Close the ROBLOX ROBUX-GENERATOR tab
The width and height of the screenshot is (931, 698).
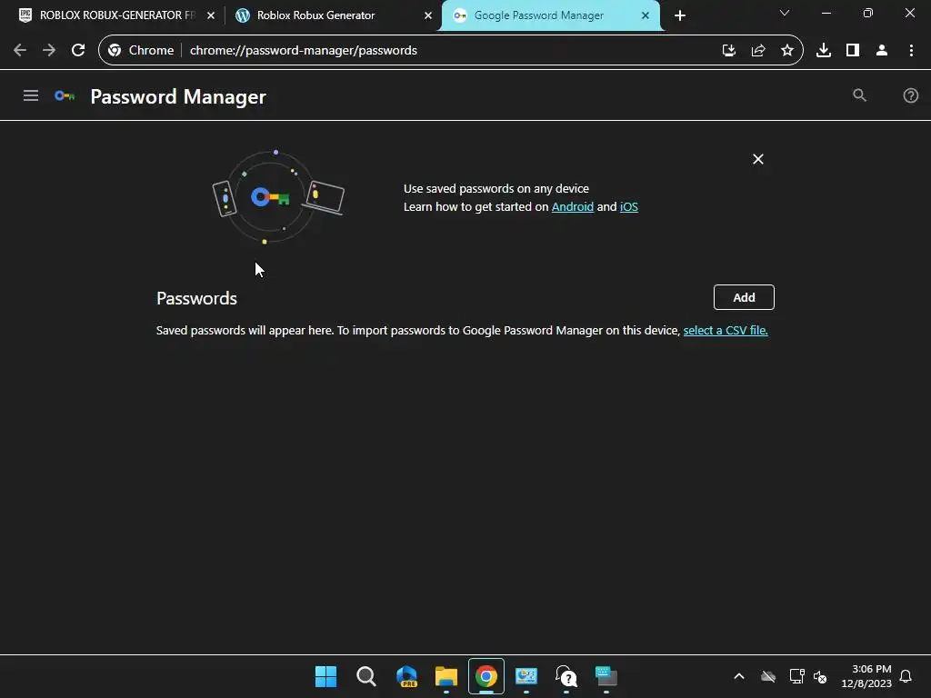[211, 15]
